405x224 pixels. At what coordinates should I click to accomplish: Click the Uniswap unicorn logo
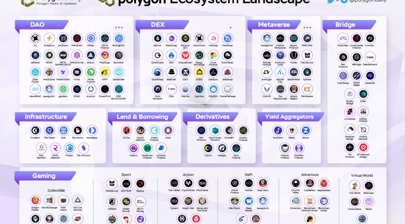(213, 38)
